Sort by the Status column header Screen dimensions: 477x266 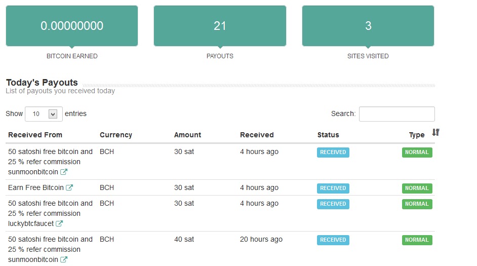[x=328, y=135]
